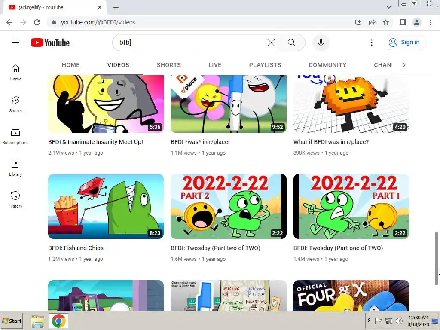
Task: Switch to the SHORTS channel tab
Action: pos(168,65)
